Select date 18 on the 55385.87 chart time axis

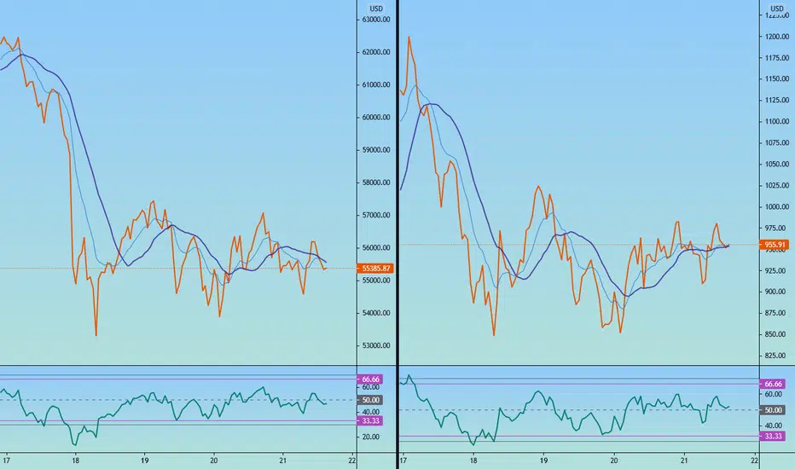tap(75, 460)
